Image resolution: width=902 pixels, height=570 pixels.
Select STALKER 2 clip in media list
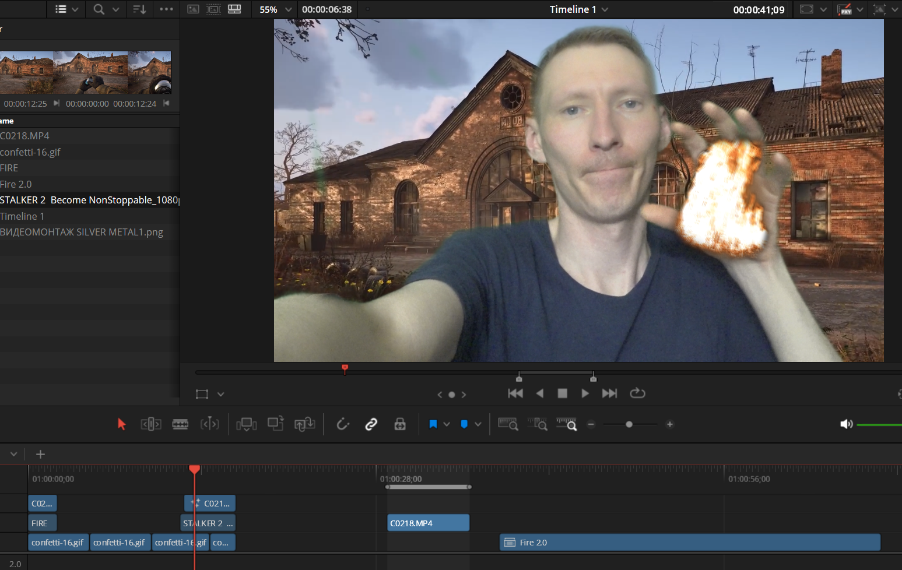90,200
